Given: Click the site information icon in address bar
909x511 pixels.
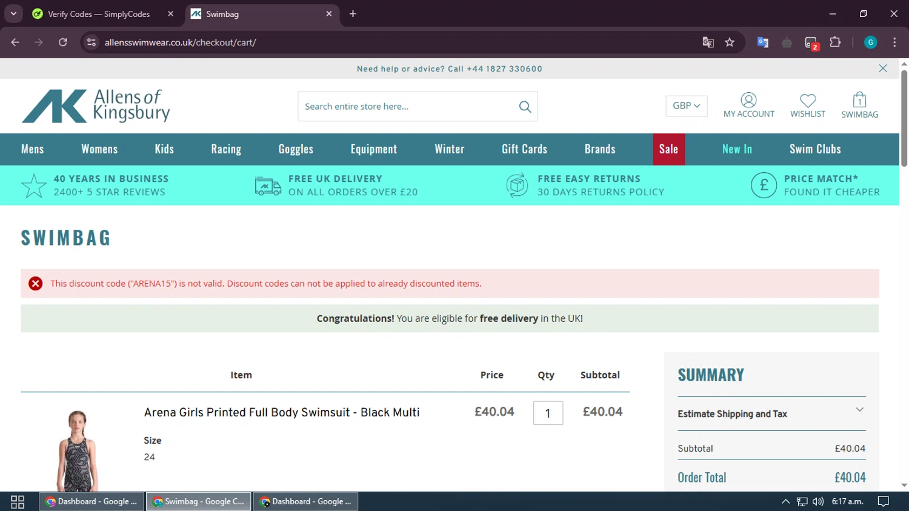Looking at the screenshot, I should [92, 42].
